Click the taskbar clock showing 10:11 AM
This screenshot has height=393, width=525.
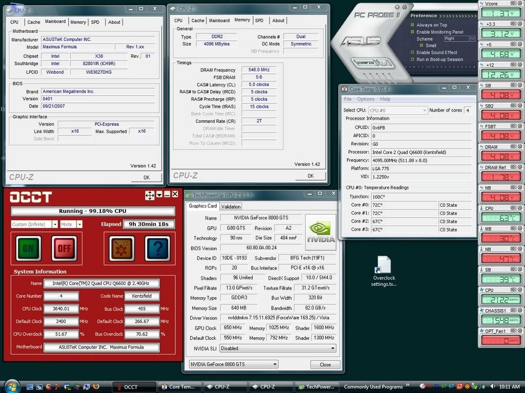[x=509, y=387]
